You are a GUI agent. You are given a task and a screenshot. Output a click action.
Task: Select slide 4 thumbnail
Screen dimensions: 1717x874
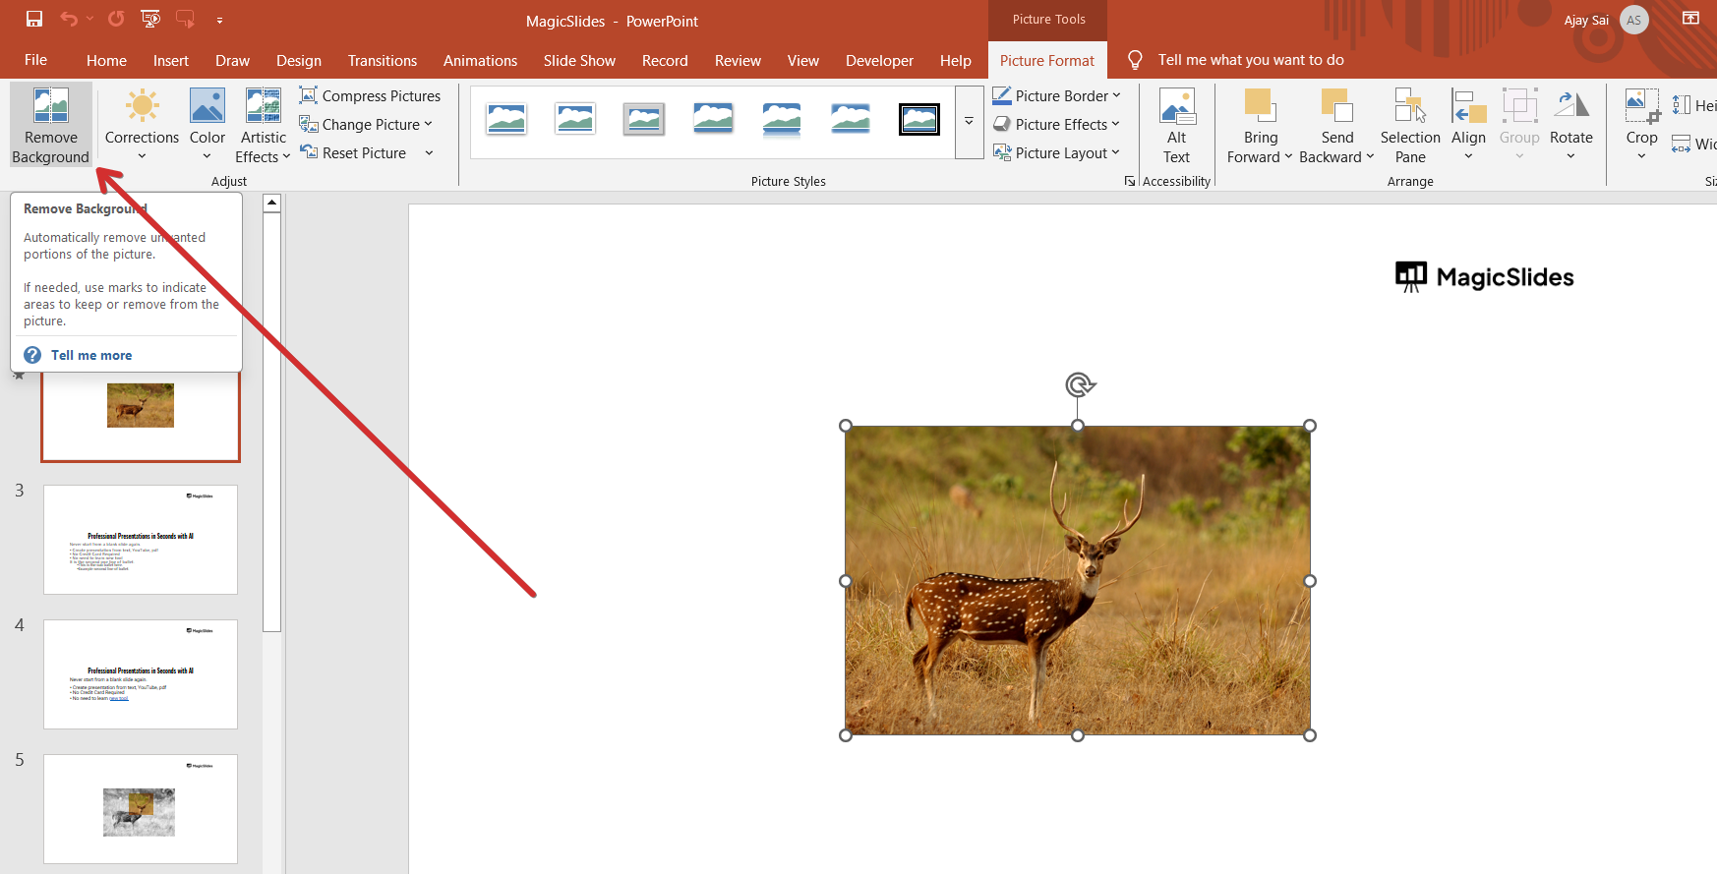coord(141,673)
